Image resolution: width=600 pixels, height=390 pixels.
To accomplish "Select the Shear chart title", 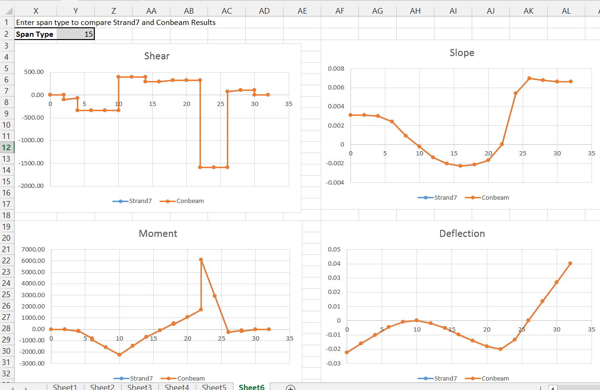I will coord(157,56).
